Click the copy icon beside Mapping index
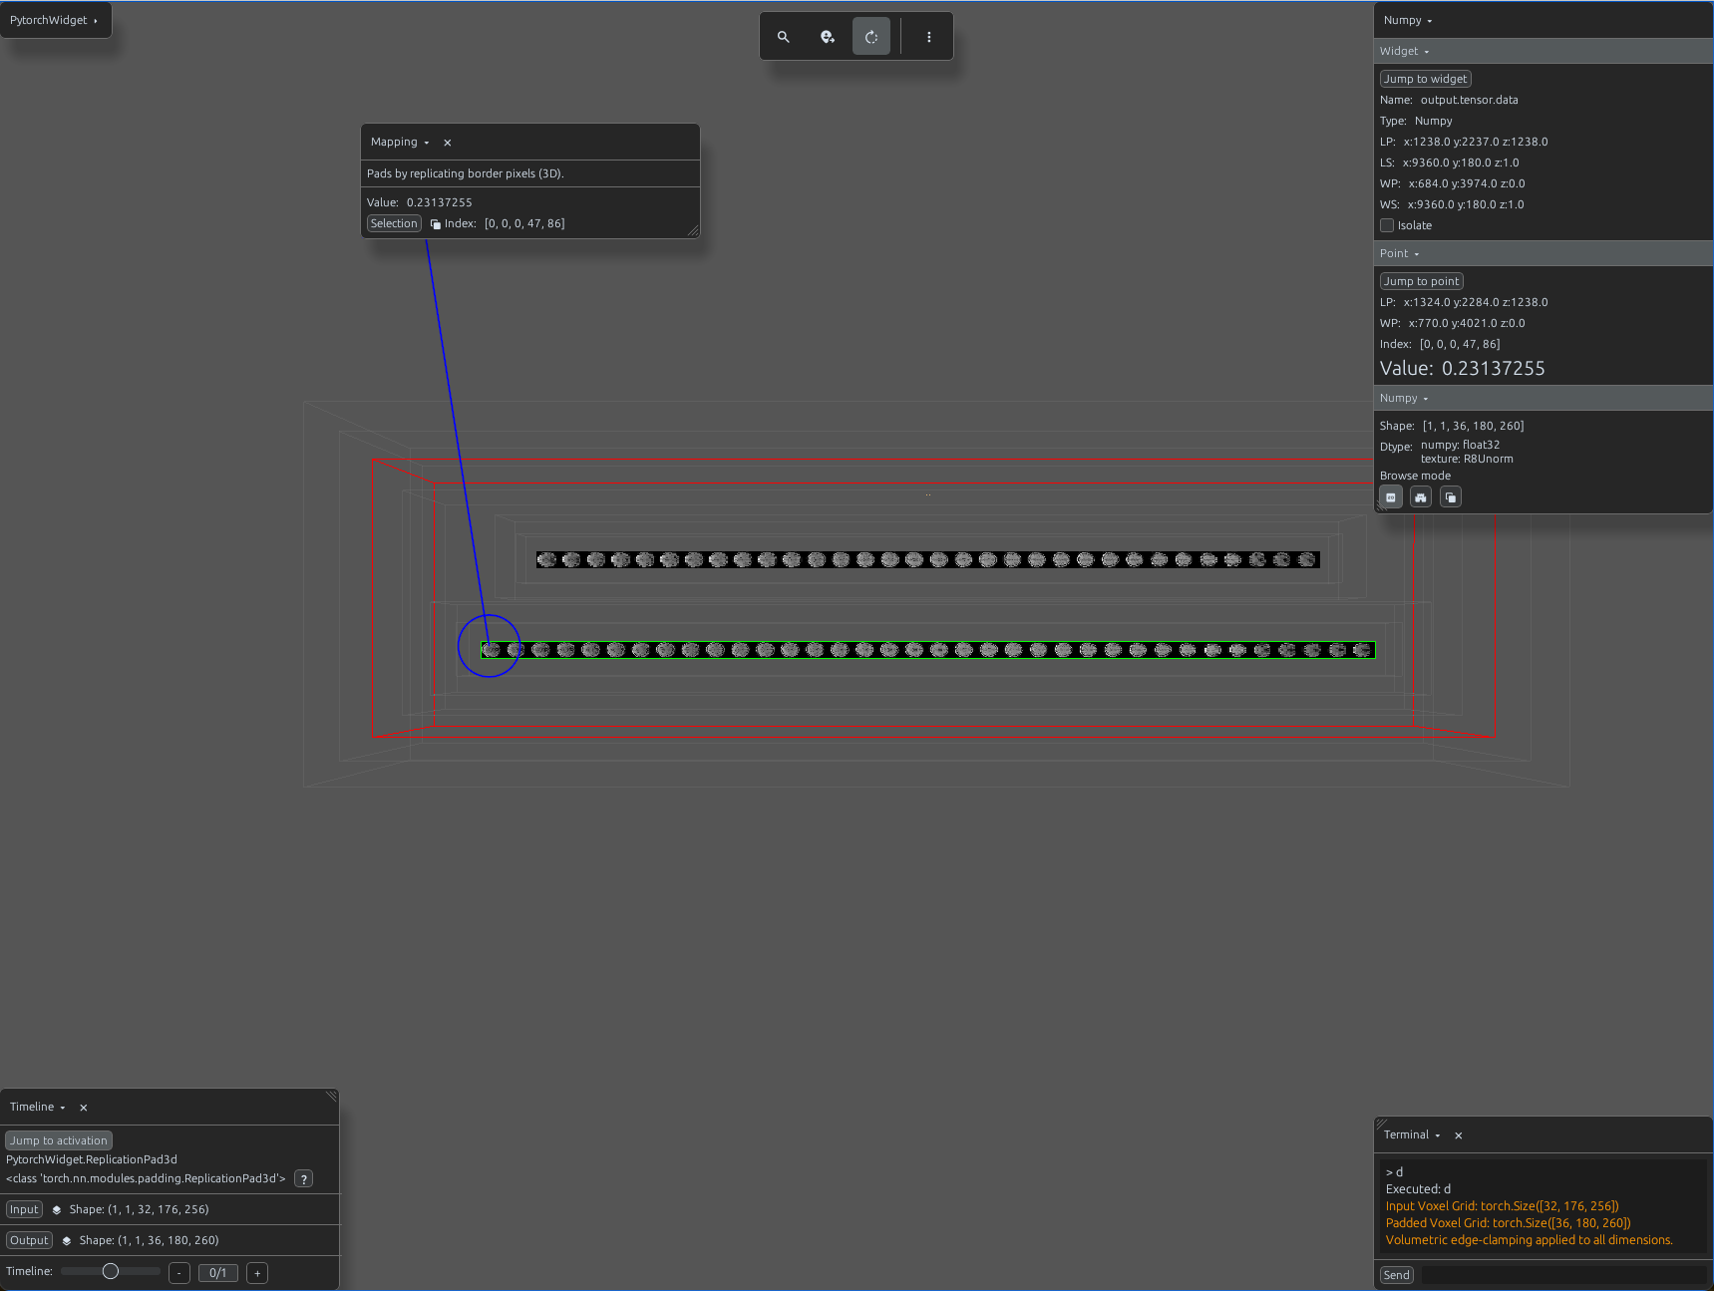 436,224
